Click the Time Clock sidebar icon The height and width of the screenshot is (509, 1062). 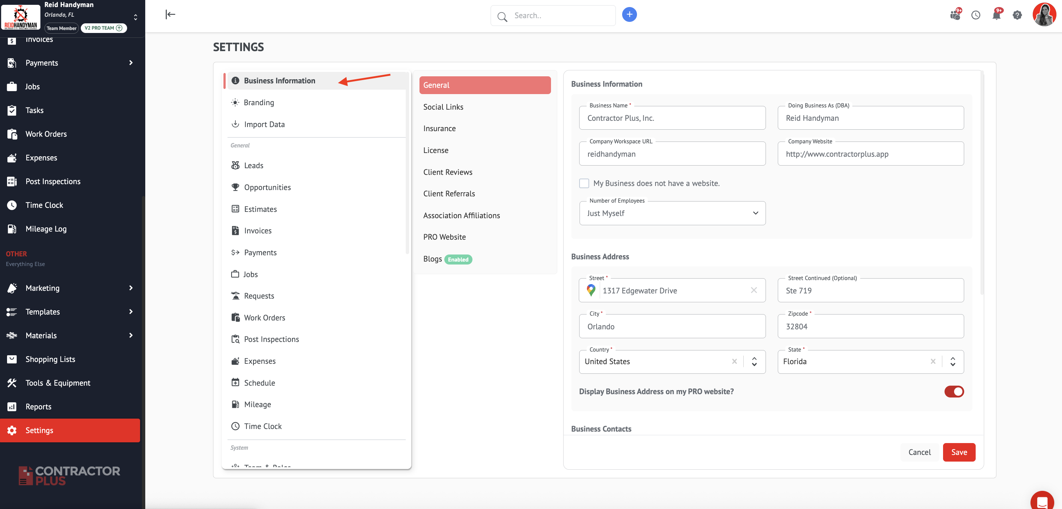pyautogui.click(x=12, y=205)
